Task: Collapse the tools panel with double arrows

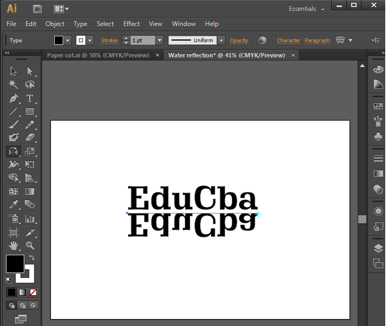Action: tap(7, 53)
